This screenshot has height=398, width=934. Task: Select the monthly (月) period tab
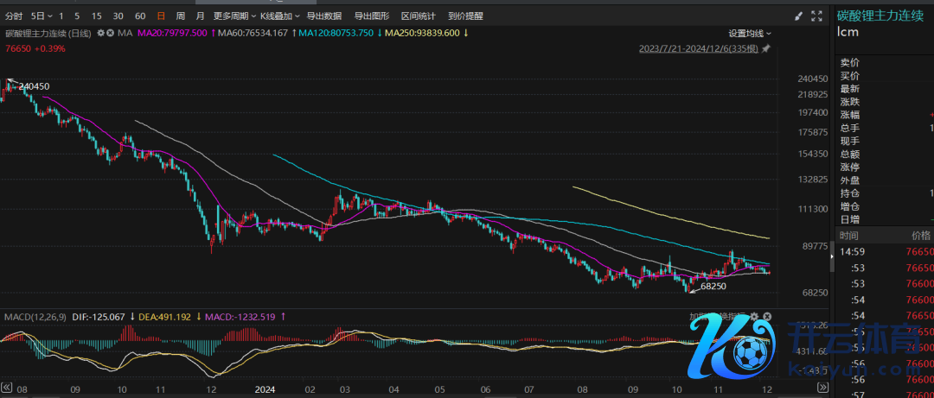pyautogui.click(x=200, y=16)
